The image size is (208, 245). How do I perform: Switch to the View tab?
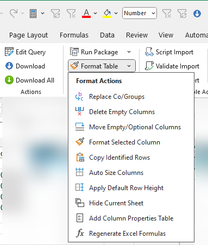(166, 35)
